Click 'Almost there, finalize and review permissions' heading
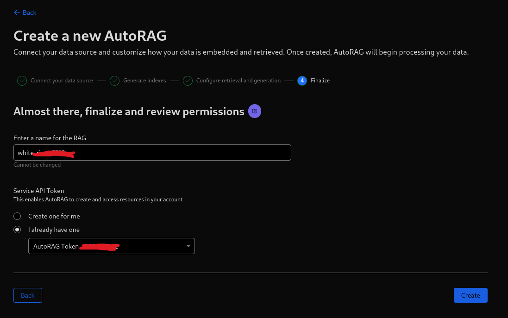 click(129, 112)
